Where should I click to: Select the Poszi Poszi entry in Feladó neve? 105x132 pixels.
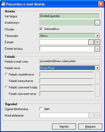pos(68,68)
